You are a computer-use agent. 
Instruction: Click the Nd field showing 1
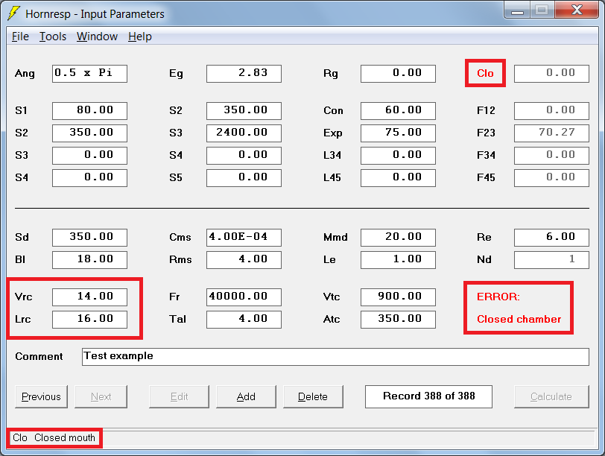552,259
